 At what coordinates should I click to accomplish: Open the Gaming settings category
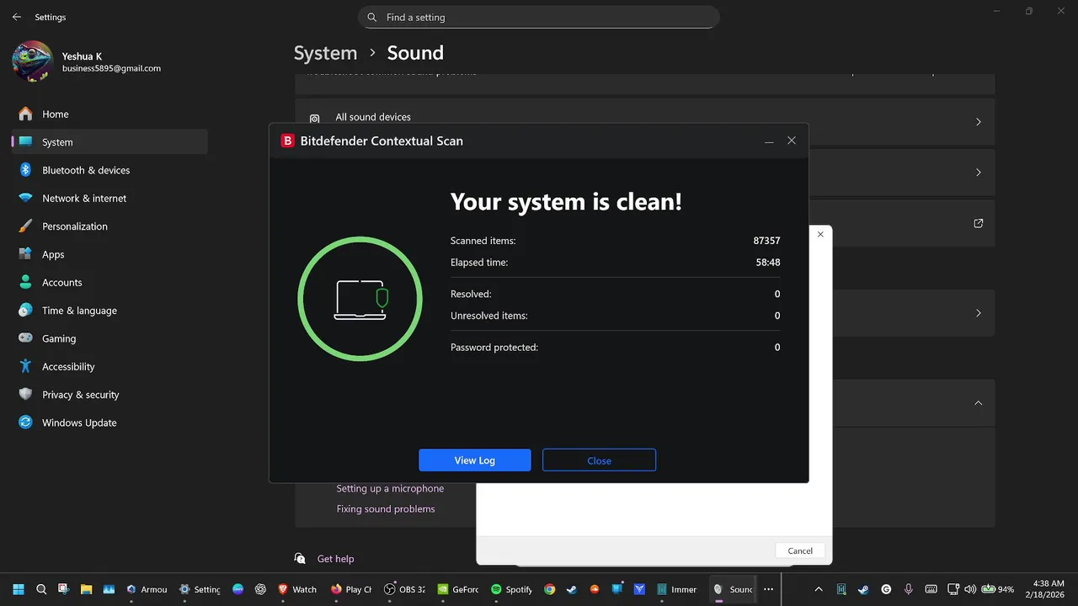coord(109,338)
